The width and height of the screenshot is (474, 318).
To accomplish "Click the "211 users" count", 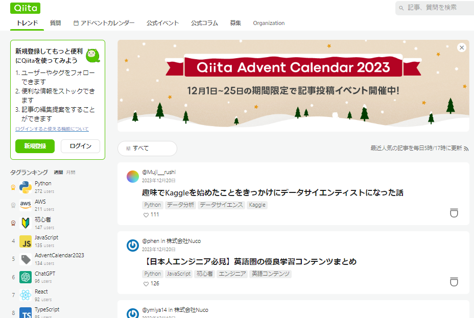I will (44, 209).
